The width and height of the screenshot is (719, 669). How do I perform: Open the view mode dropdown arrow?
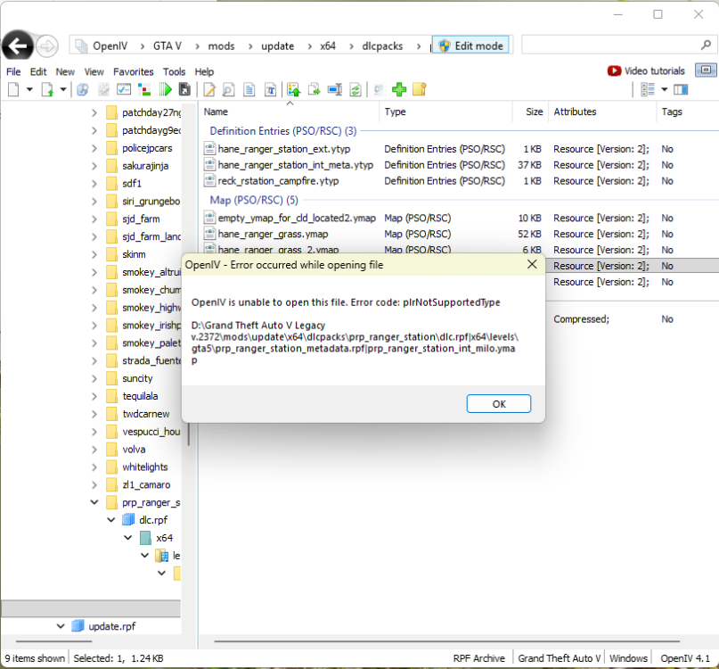click(x=664, y=89)
